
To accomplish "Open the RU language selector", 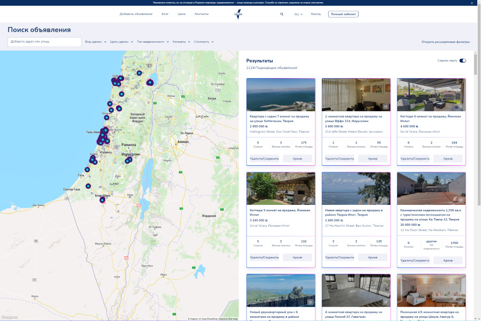I will coord(298,14).
